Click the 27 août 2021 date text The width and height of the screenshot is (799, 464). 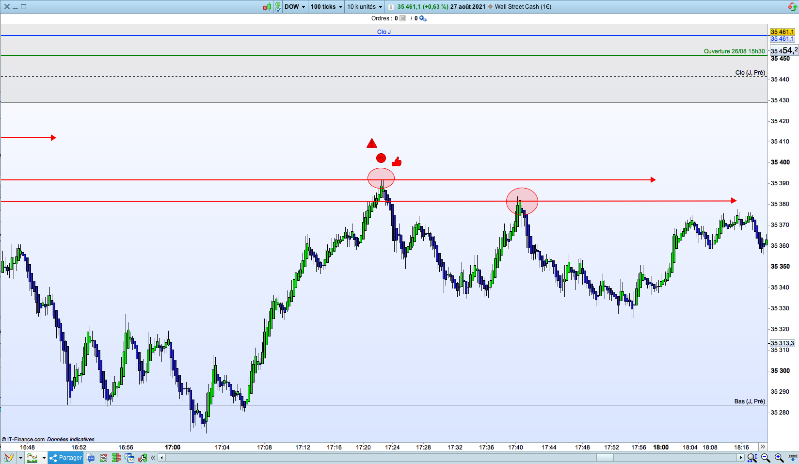(468, 7)
